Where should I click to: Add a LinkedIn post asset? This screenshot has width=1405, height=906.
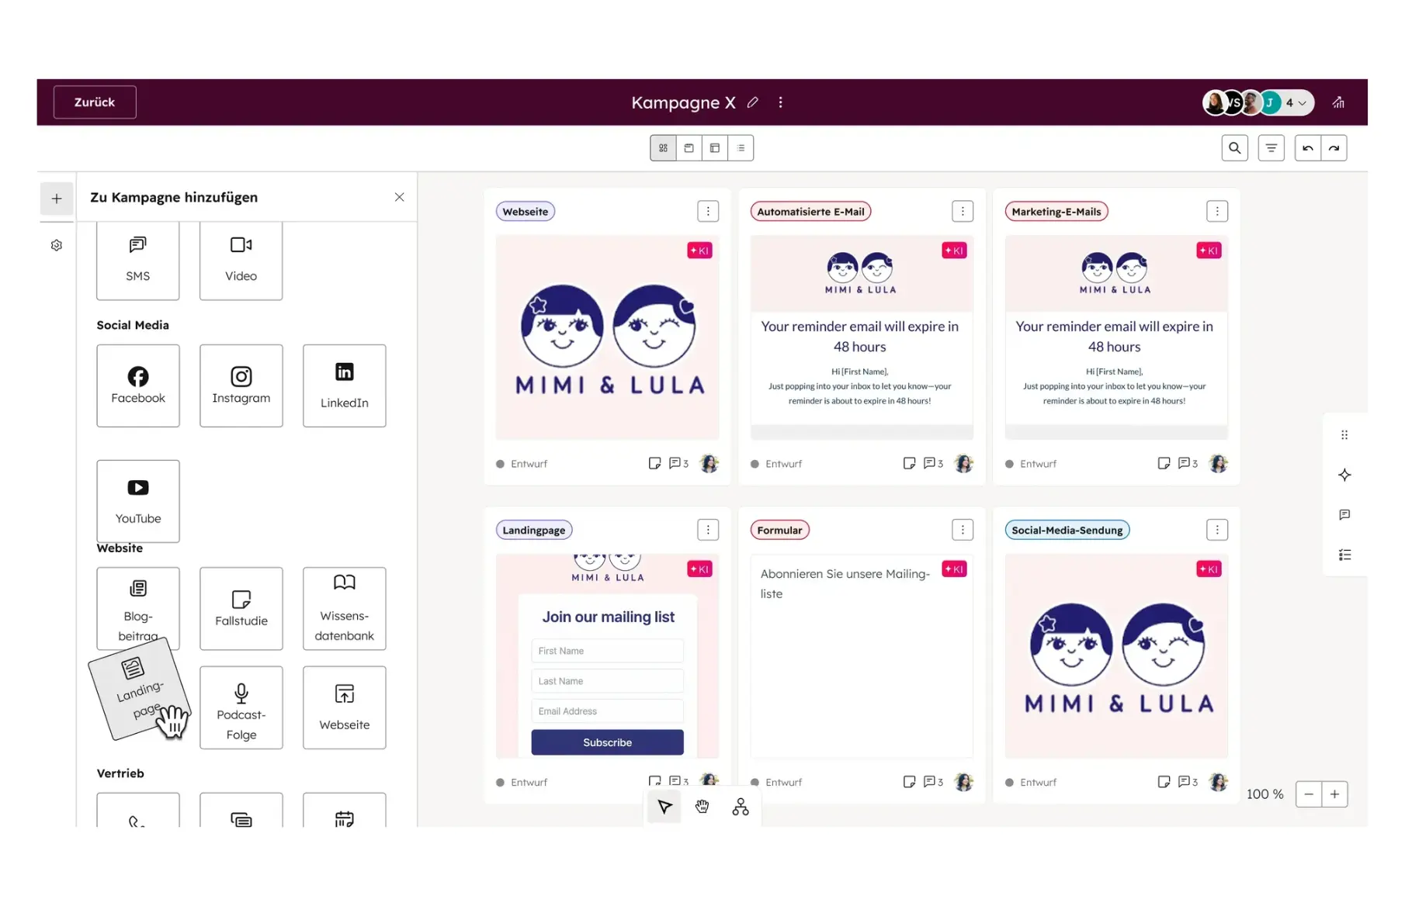[x=345, y=386]
